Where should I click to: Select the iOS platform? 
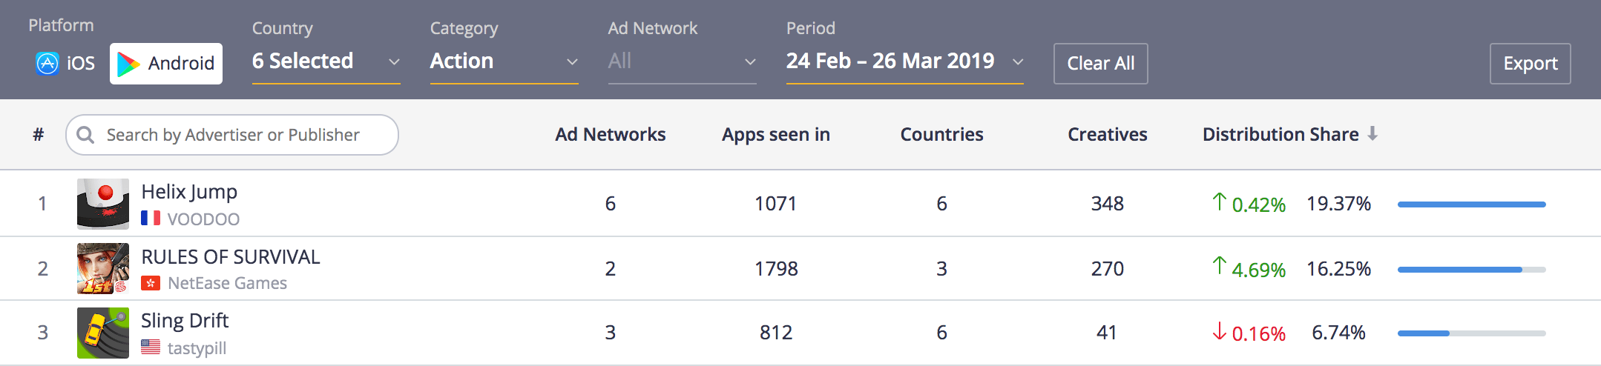(x=65, y=64)
